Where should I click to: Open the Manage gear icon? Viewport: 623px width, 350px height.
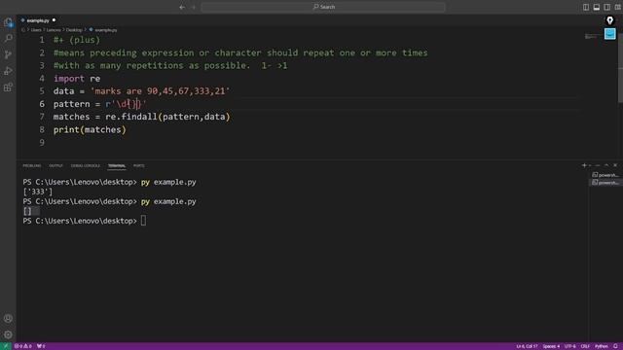pyautogui.click(x=8, y=334)
